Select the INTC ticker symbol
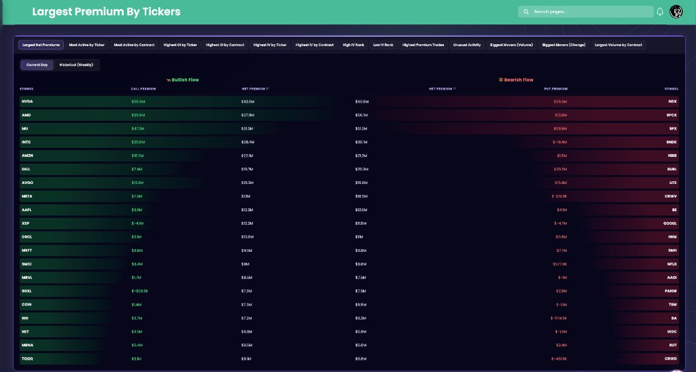Image resolution: width=696 pixels, height=372 pixels. (27, 143)
